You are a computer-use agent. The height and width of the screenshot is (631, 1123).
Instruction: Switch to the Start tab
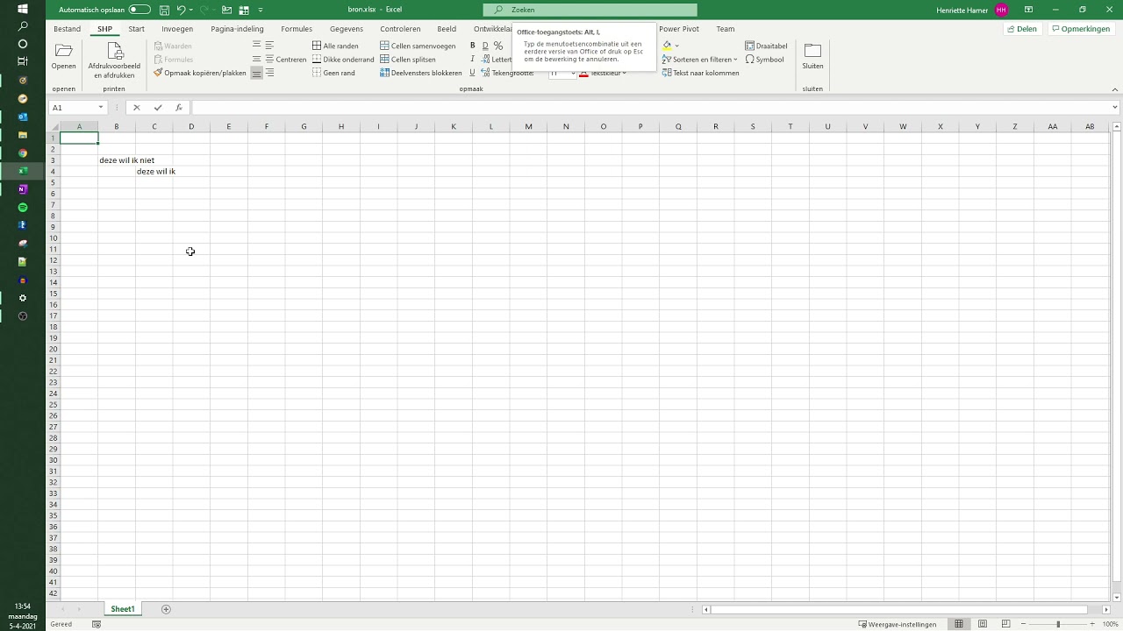click(x=136, y=29)
